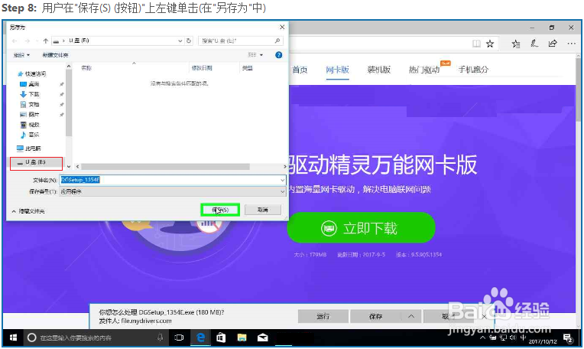
Task: Click the Save (保存) button in dialog
Action: coord(219,210)
